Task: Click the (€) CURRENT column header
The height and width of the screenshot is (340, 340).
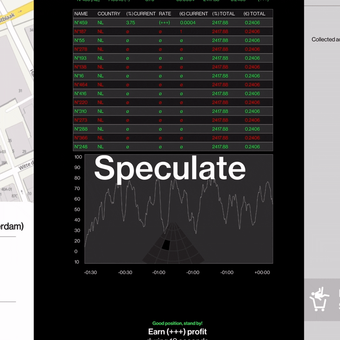Action: (x=194, y=14)
